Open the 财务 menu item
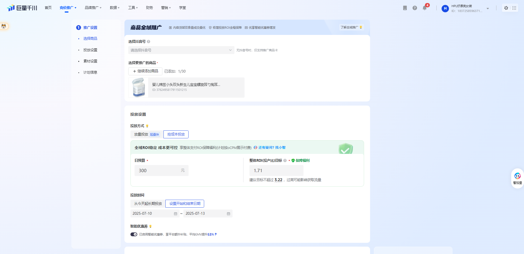524x254 pixels. pos(149,8)
